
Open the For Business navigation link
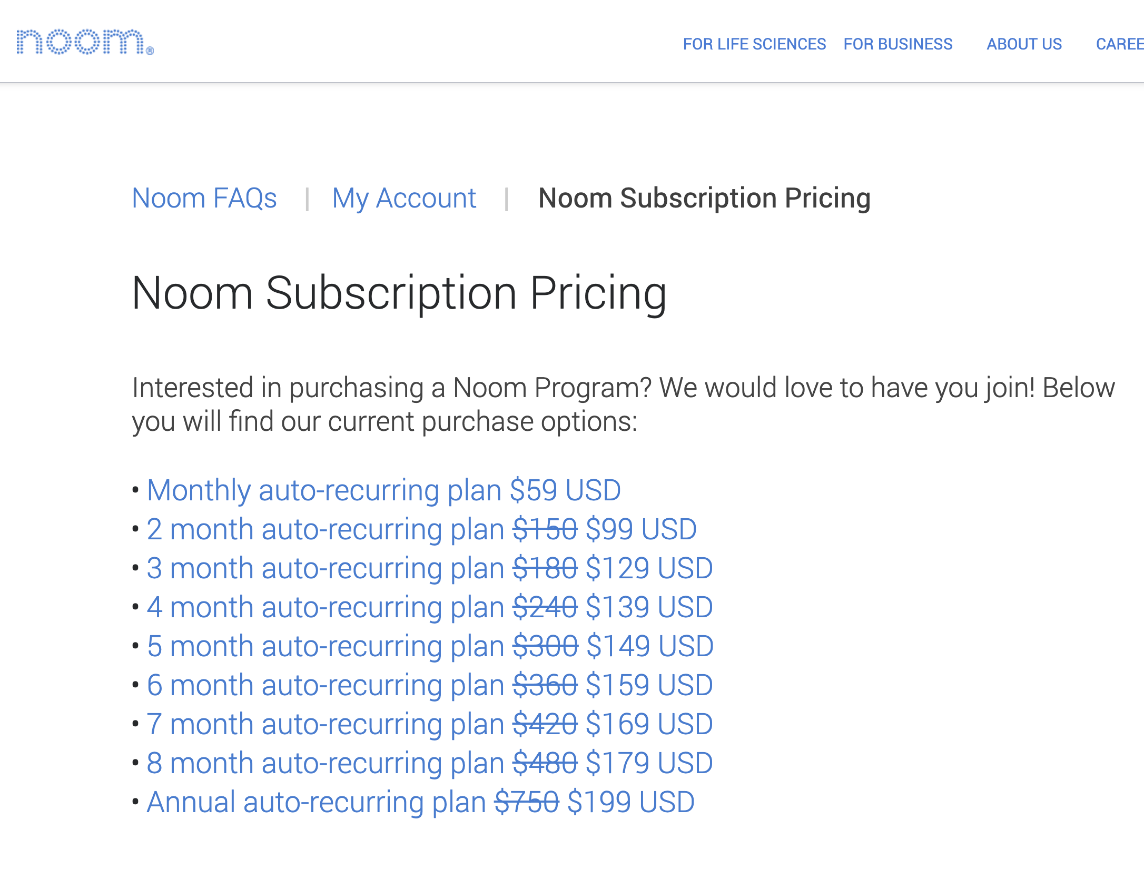[898, 44]
